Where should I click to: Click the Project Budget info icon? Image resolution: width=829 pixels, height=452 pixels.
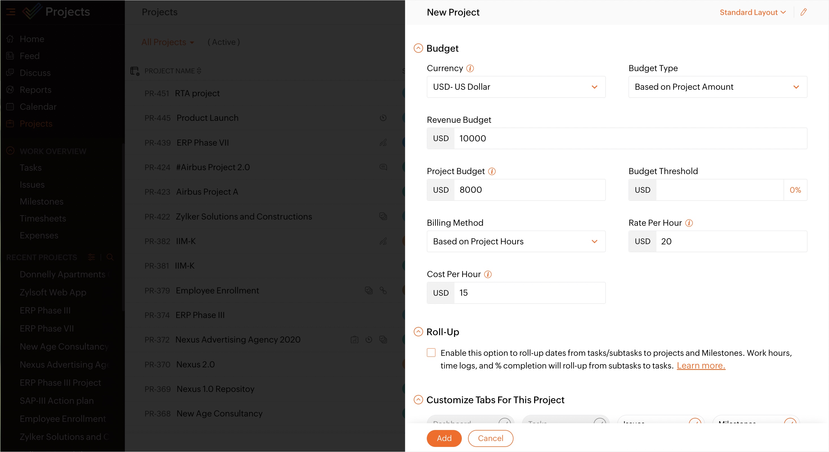492,171
